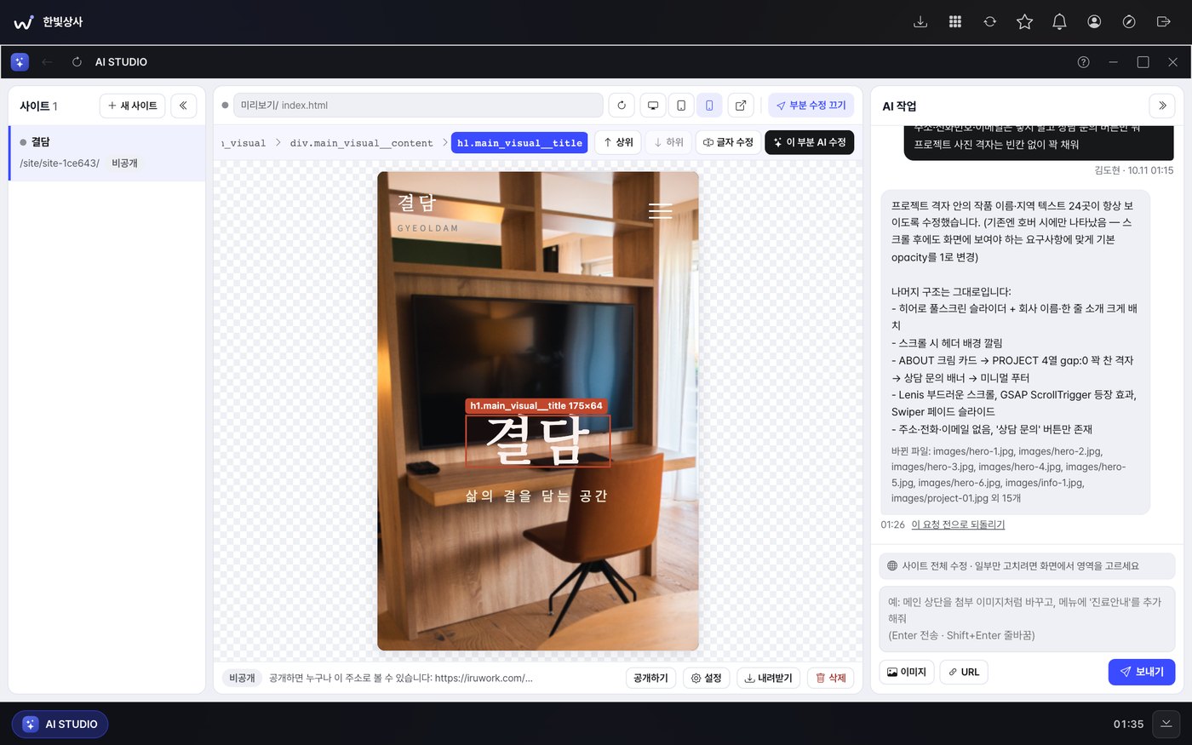Click 이 요청 전으로 되돌리기 link
Image resolution: width=1192 pixels, height=745 pixels.
pyautogui.click(x=958, y=524)
